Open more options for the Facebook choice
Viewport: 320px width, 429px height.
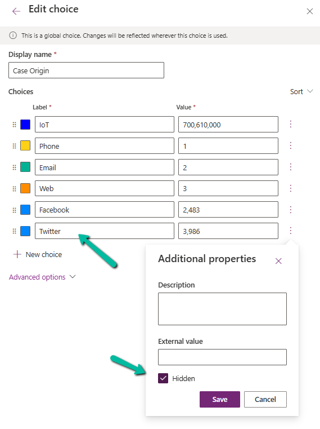click(291, 210)
